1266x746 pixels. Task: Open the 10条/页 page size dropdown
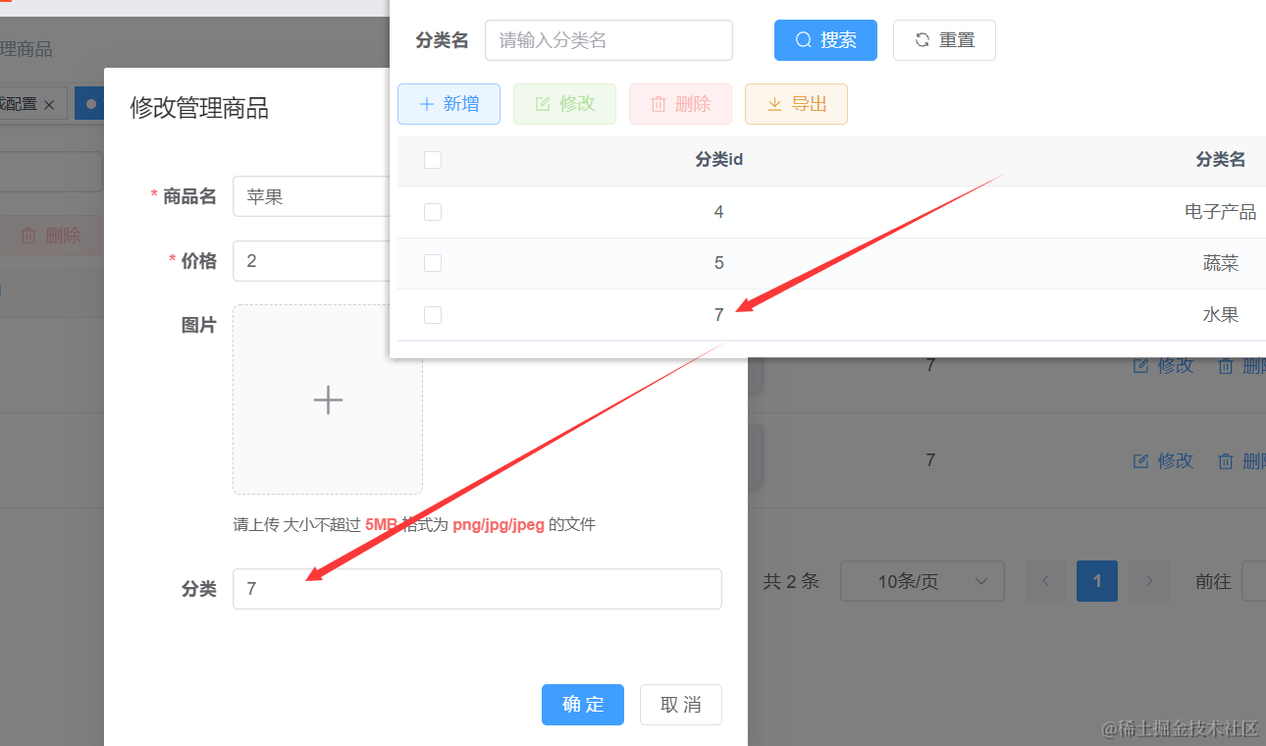pyautogui.click(x=923, y=581)
